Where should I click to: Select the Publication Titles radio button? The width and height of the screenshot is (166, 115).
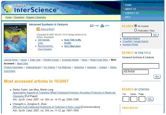coord(135,30)
